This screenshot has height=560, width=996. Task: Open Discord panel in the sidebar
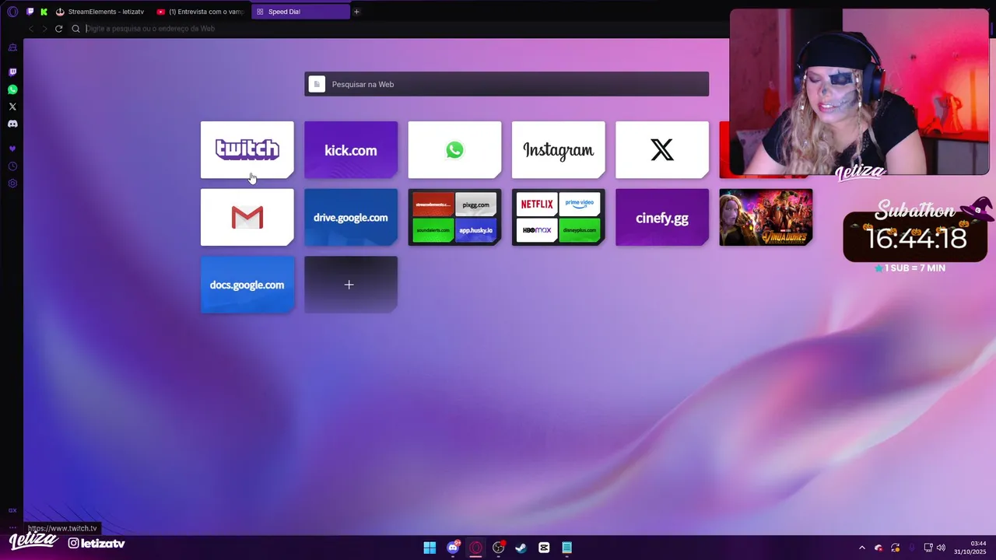tap(12, 124)
